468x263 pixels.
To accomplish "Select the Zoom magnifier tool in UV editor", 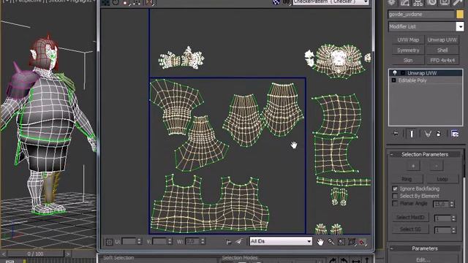I will pos(331,242).
